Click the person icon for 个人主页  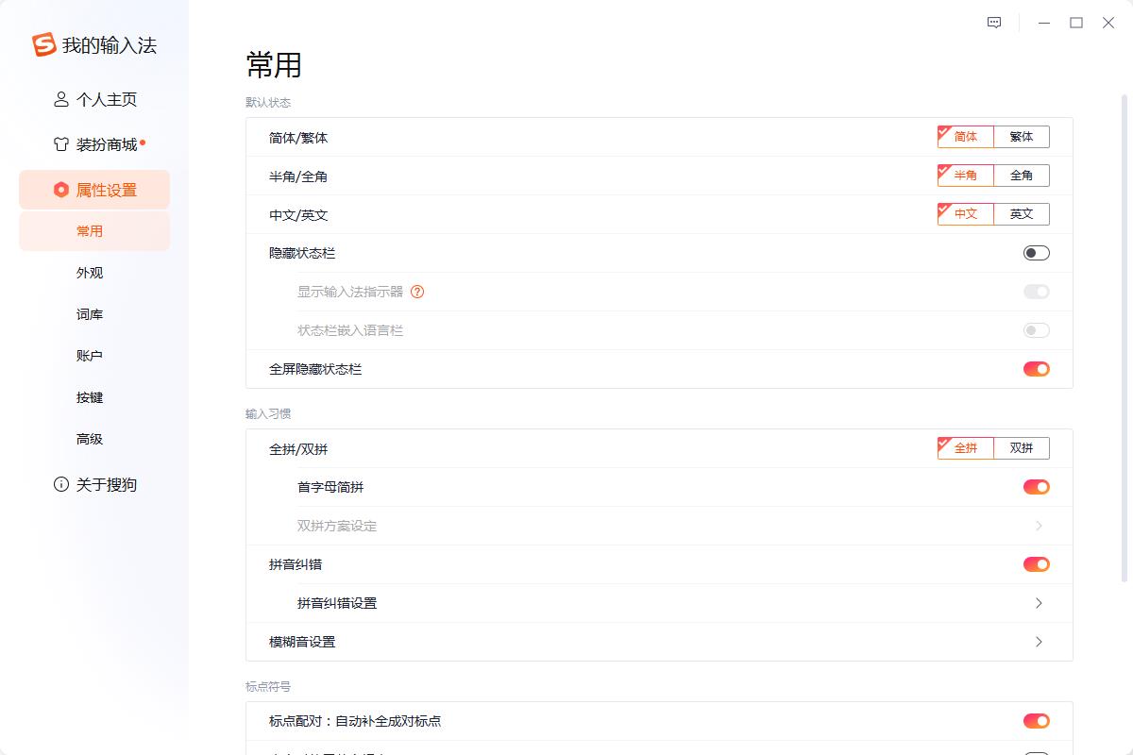pyautogui.click(x=61, y=99)
